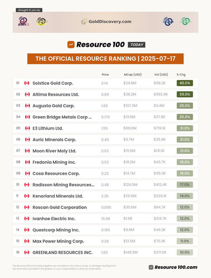Screen dimensions: 211x278
Task: Click the Resource100.com footer link text
Action: 176,267
